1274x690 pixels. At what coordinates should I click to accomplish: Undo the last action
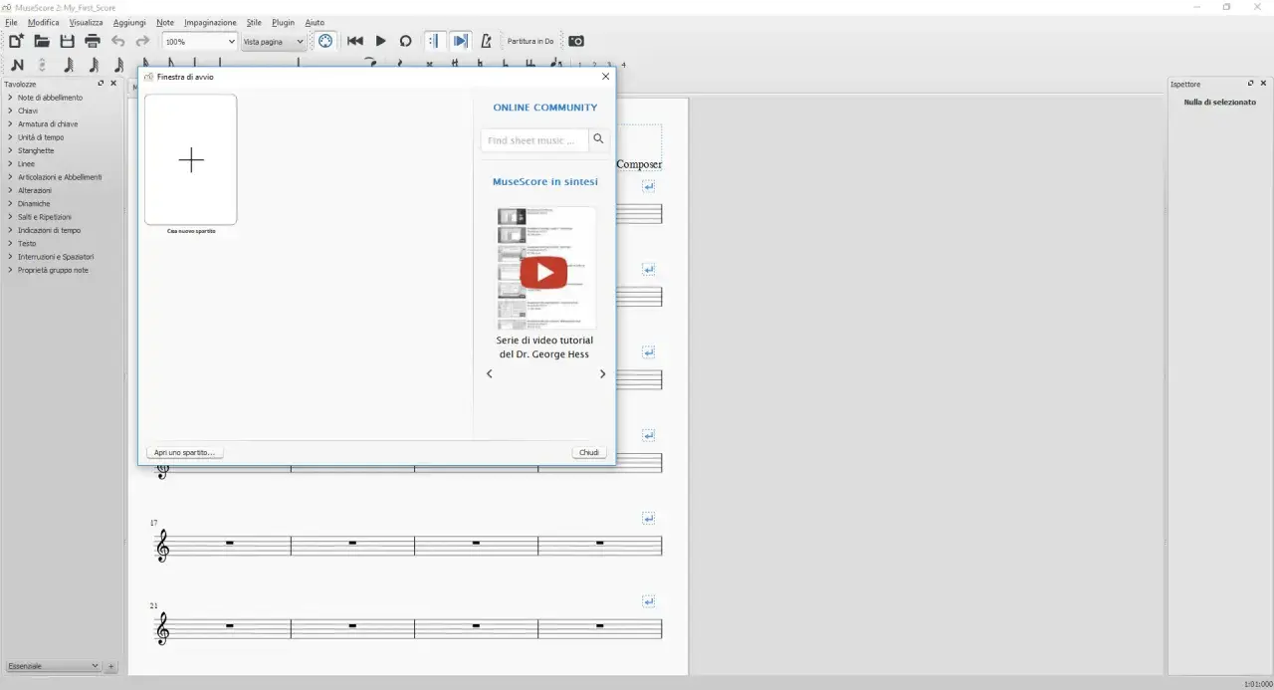[x=118, y=41]
